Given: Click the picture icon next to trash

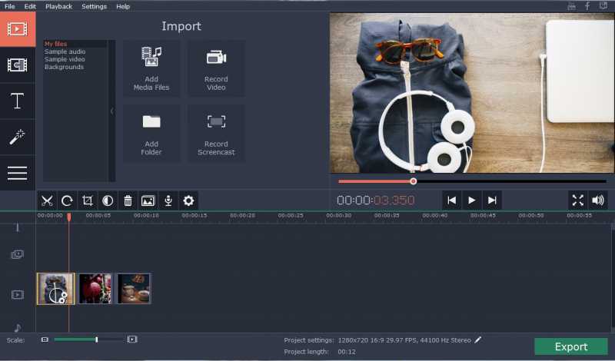Looking at the screenshot, I should click(148, 200).
